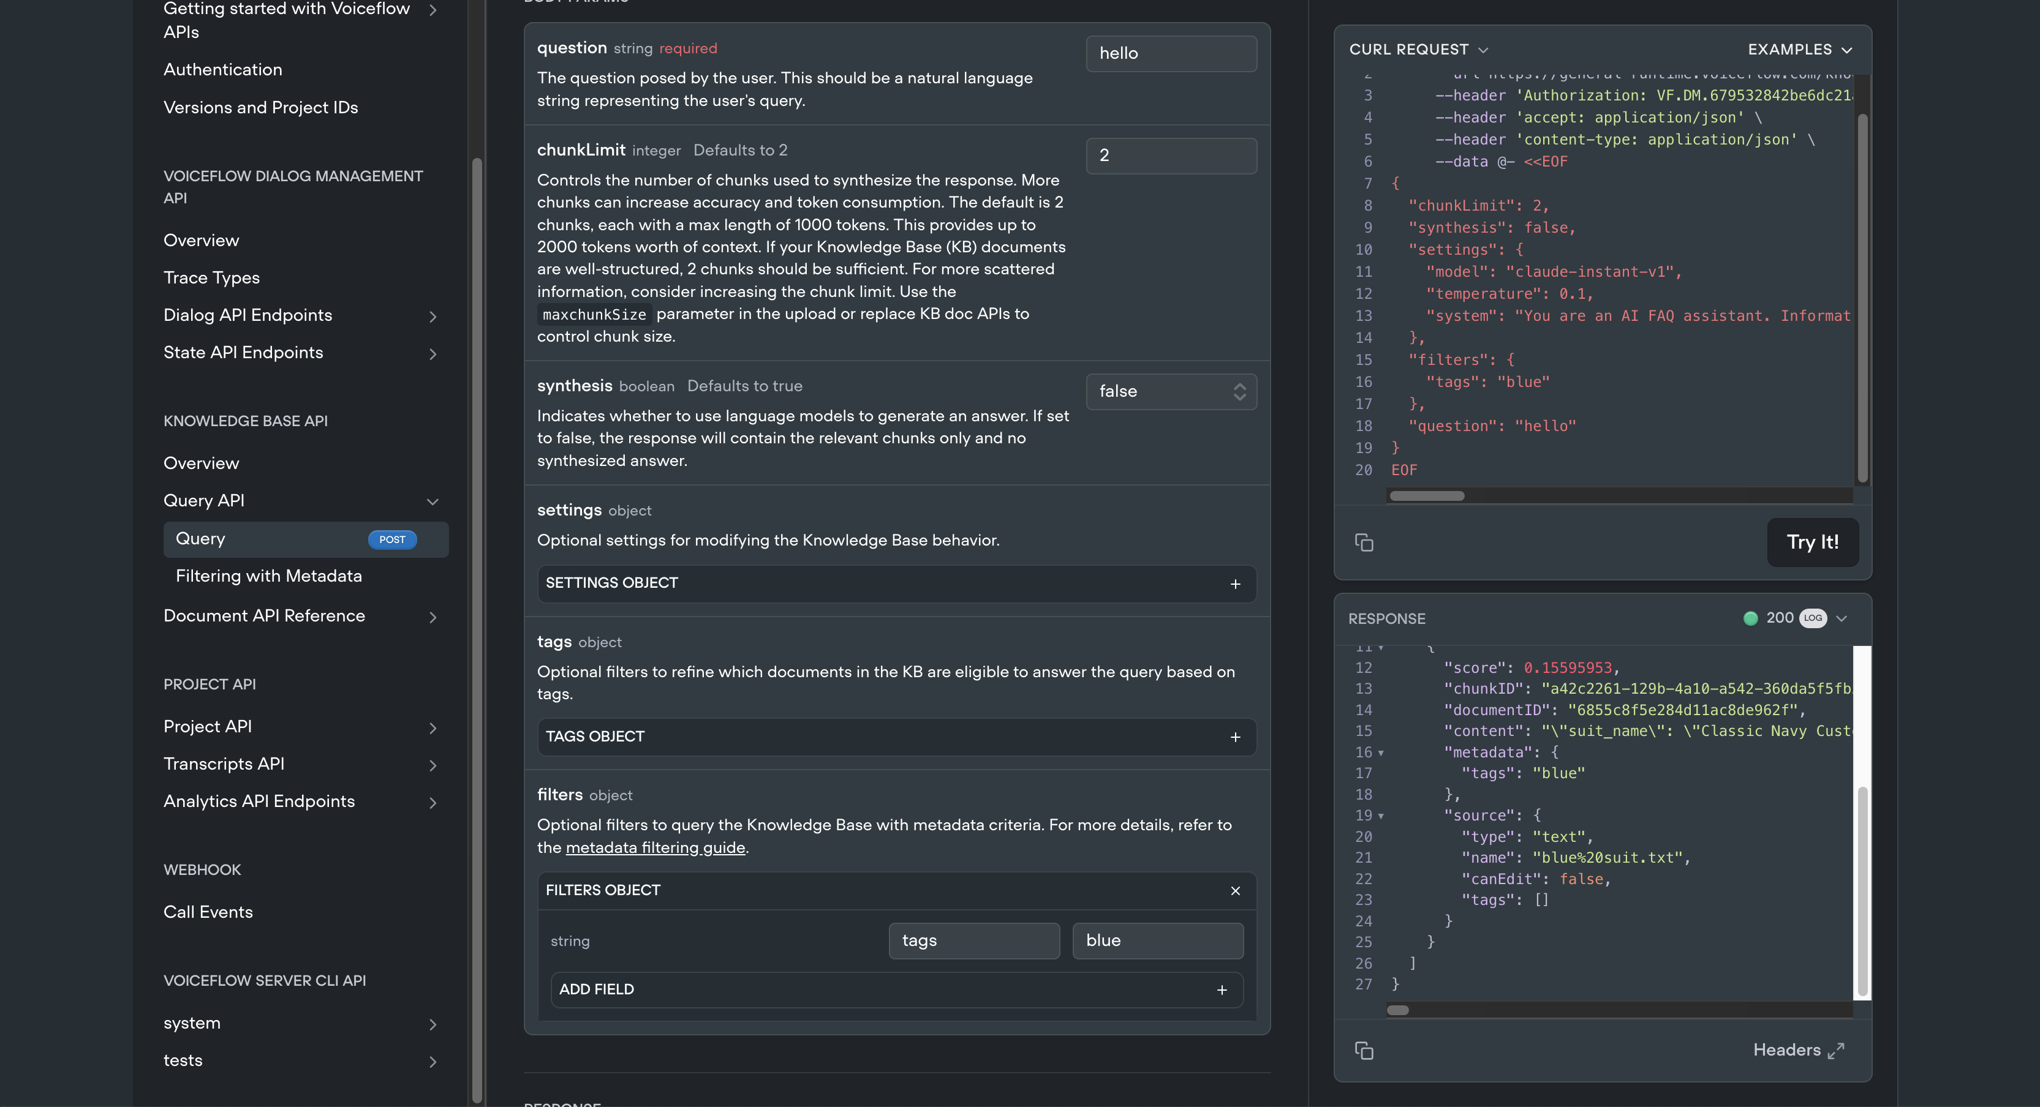The height and width of the screenshot is (1107, 2040).
Task: Click horizontal scrollbar in cURL code panel
Action: [x=1426, y=496]
